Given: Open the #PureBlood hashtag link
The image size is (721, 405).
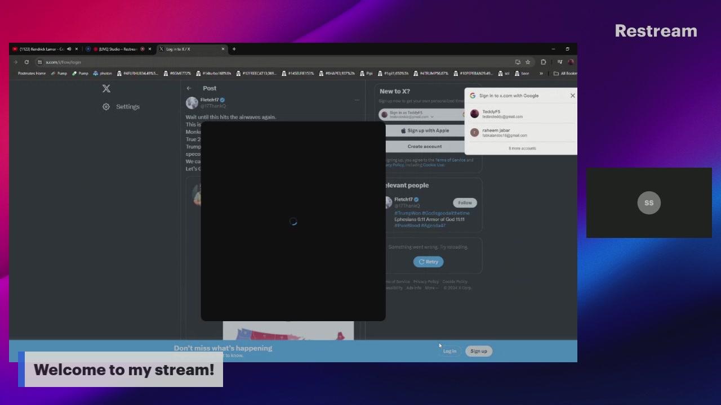Looking at the screenshot, I should coord(407,226).
